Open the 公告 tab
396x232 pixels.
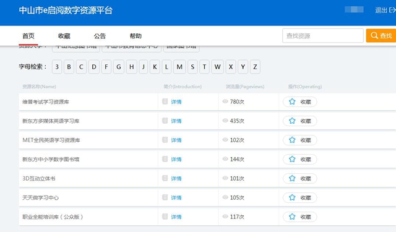(100, 36)
